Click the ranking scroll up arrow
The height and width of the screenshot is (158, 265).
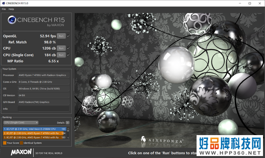(x=68, y=128)
